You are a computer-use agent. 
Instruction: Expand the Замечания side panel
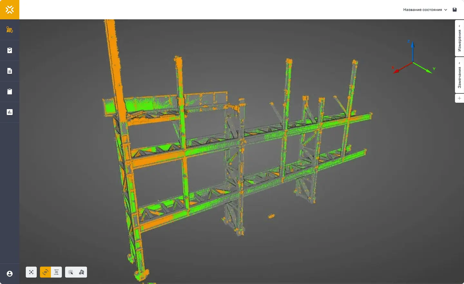[x=459, y=75]
